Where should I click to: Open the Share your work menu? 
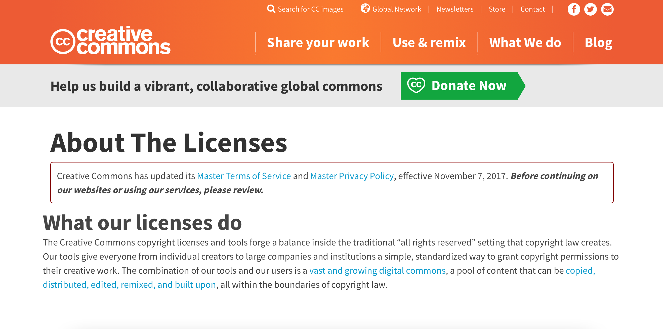pyautogui.click(x=318, y=43)
